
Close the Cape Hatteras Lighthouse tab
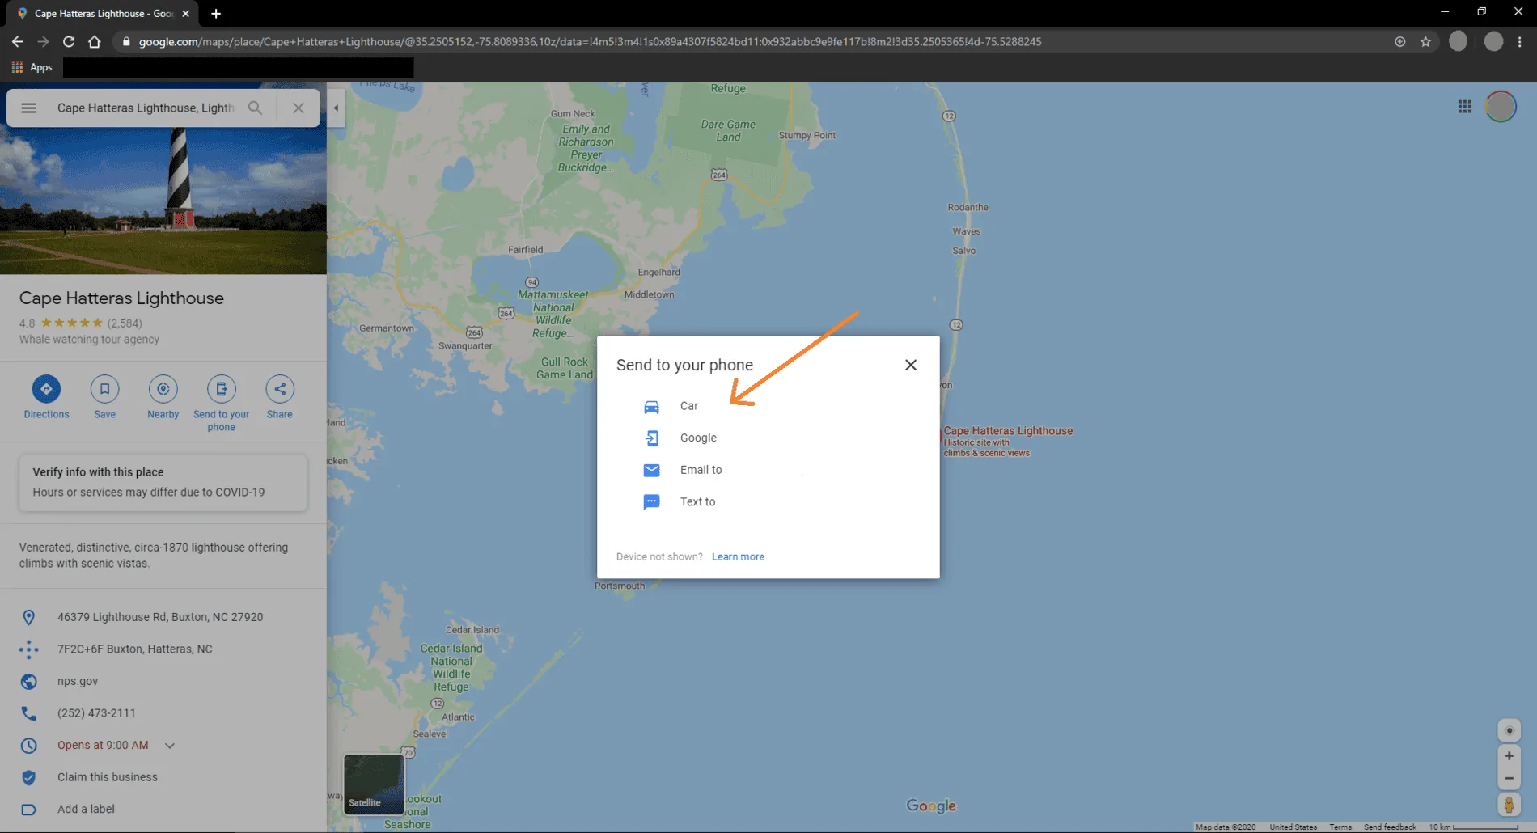185,14
